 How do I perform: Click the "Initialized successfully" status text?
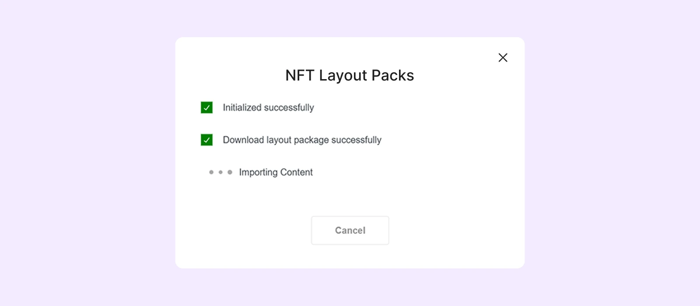pyautogui.click(x=268, y=108)
